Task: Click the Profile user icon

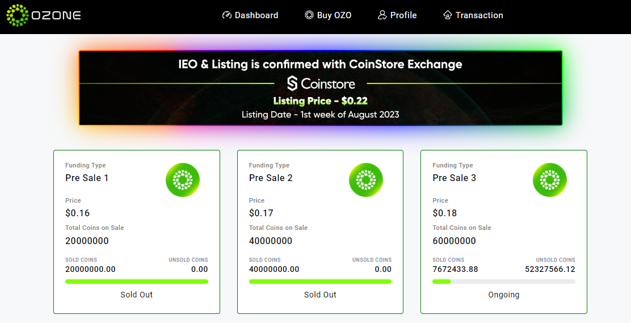Action: point(382,15)
